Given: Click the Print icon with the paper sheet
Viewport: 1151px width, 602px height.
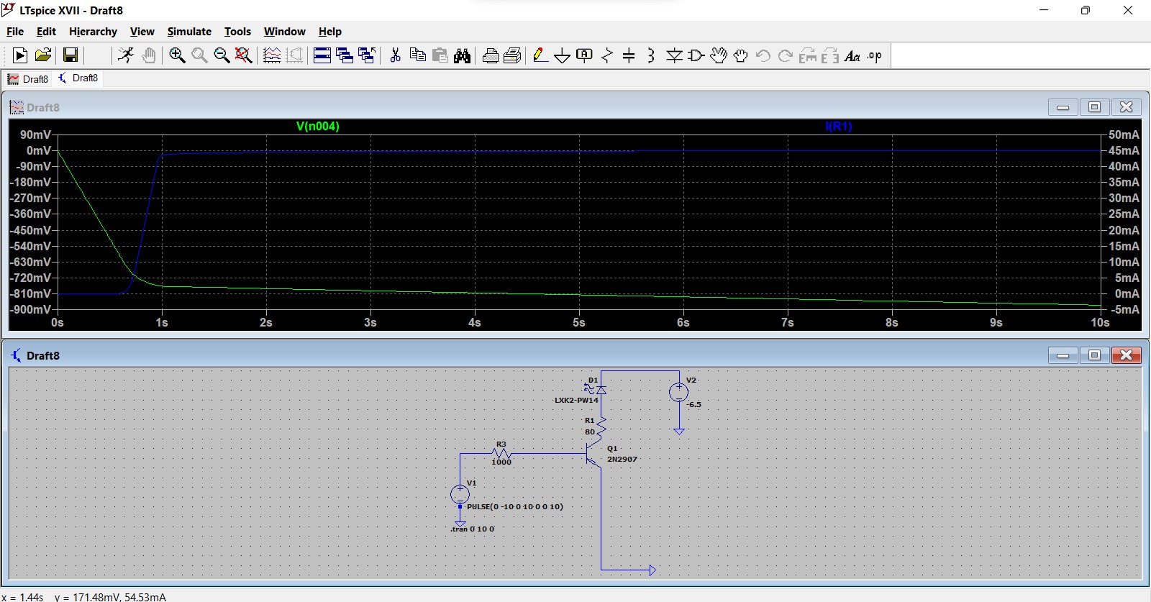Looking at the screenshot, I should point(512,55).
